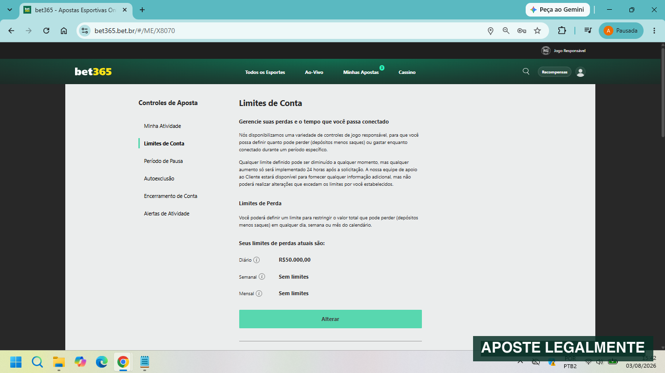Click the Recompensas button
This screenshot has height=373, width=665.
tap(554, 72)
